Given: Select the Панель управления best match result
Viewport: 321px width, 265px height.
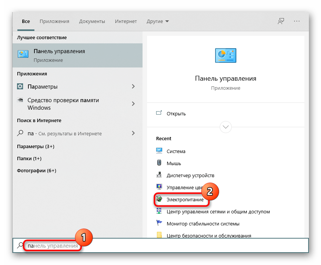Looking at the screenshot, I should click(x=78, y=55).
